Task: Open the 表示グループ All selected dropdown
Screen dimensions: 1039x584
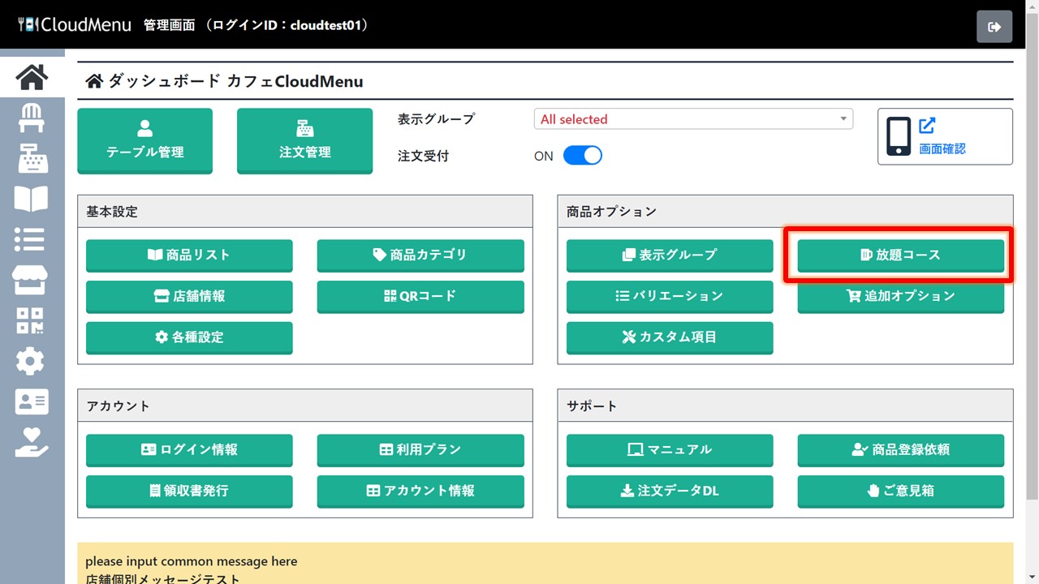Action: pos(693,119)
